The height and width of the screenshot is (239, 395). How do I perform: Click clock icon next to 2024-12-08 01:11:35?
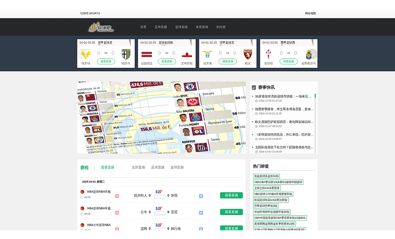pyautogui.click(x=256, y=113)
